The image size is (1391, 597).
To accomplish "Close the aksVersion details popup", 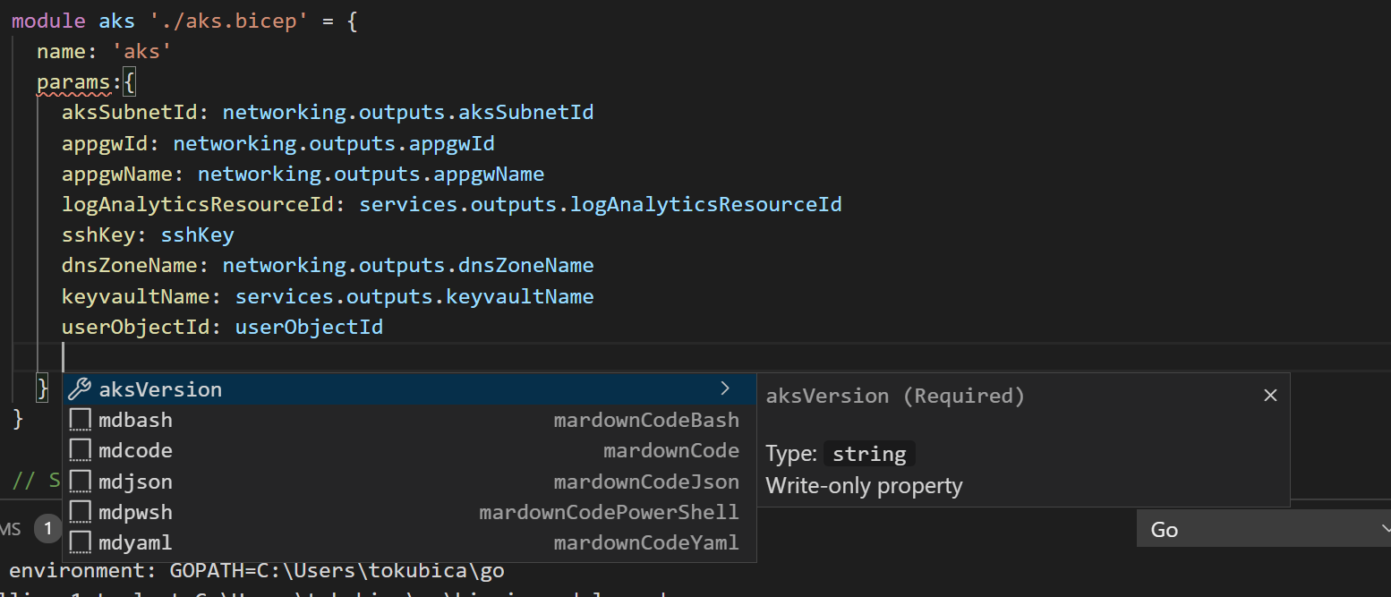I will [1269, 396].
